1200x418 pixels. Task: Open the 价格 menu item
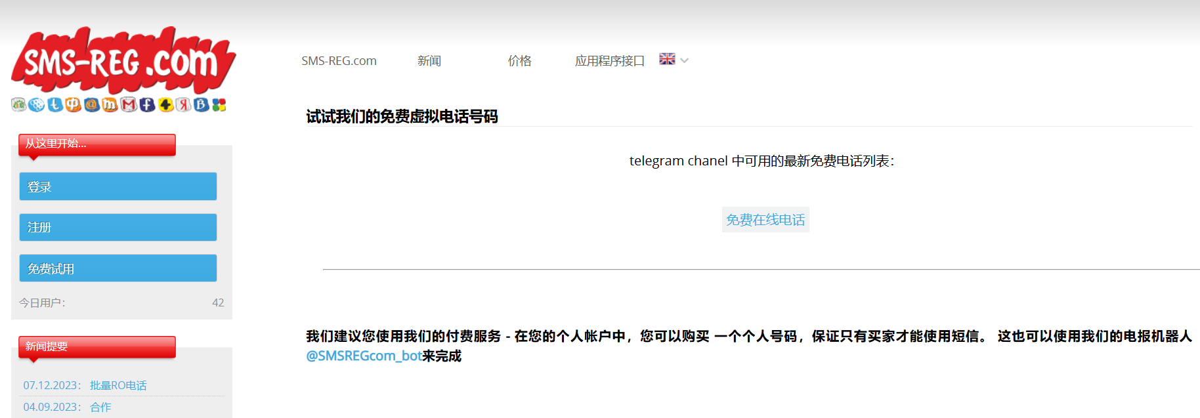pos(519,61)
